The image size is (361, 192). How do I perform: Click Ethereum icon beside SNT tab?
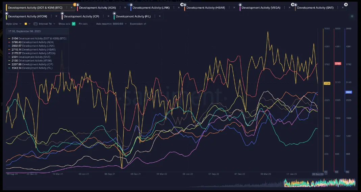coord(345,4)
